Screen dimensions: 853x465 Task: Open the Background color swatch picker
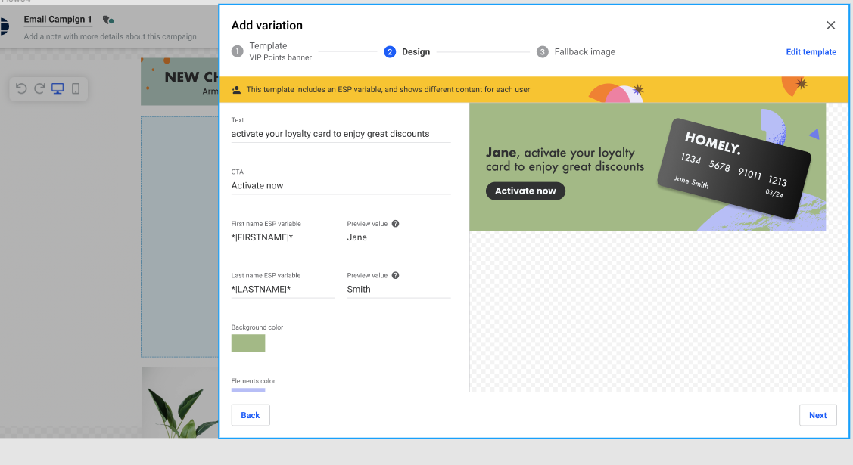[247, 343]
